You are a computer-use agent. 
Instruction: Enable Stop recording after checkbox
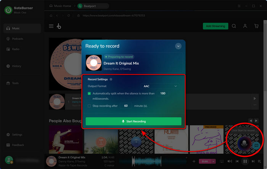[x=89, y=106]
